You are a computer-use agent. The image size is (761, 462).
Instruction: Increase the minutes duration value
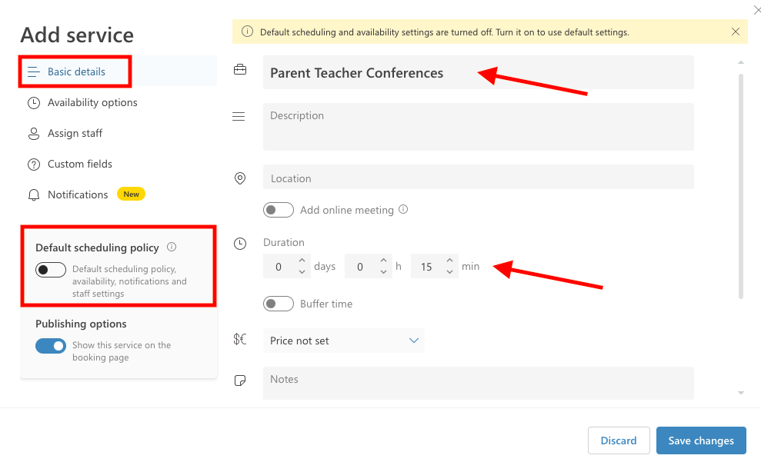[x=449, y=261]
